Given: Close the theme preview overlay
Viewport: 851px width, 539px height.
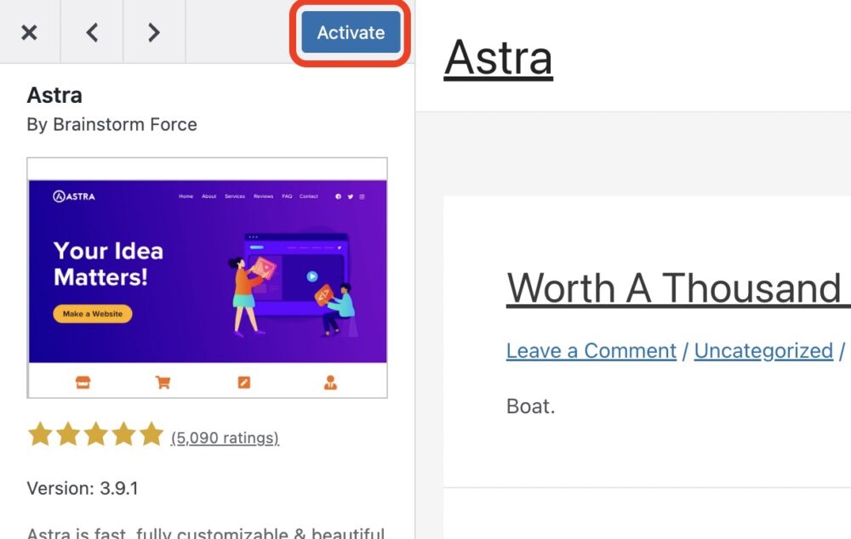Looking at the screenshot, I should coord(29,32).
